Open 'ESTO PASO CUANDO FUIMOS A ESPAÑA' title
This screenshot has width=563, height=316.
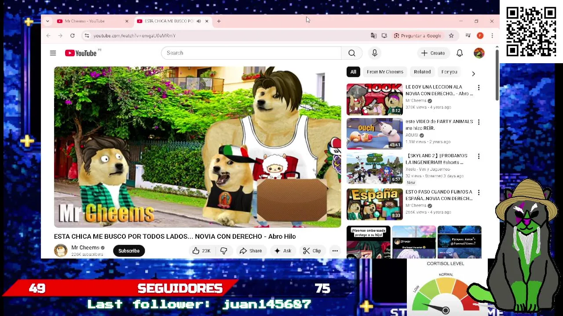(439, 195)
